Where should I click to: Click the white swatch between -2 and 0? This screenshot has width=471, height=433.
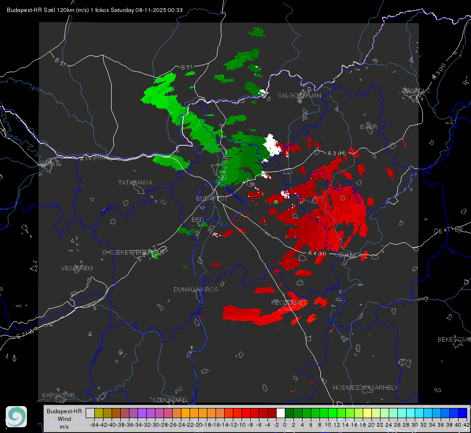click(280, 413)
